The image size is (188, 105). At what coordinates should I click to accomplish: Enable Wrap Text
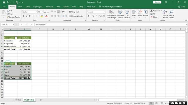pos(74,12)
